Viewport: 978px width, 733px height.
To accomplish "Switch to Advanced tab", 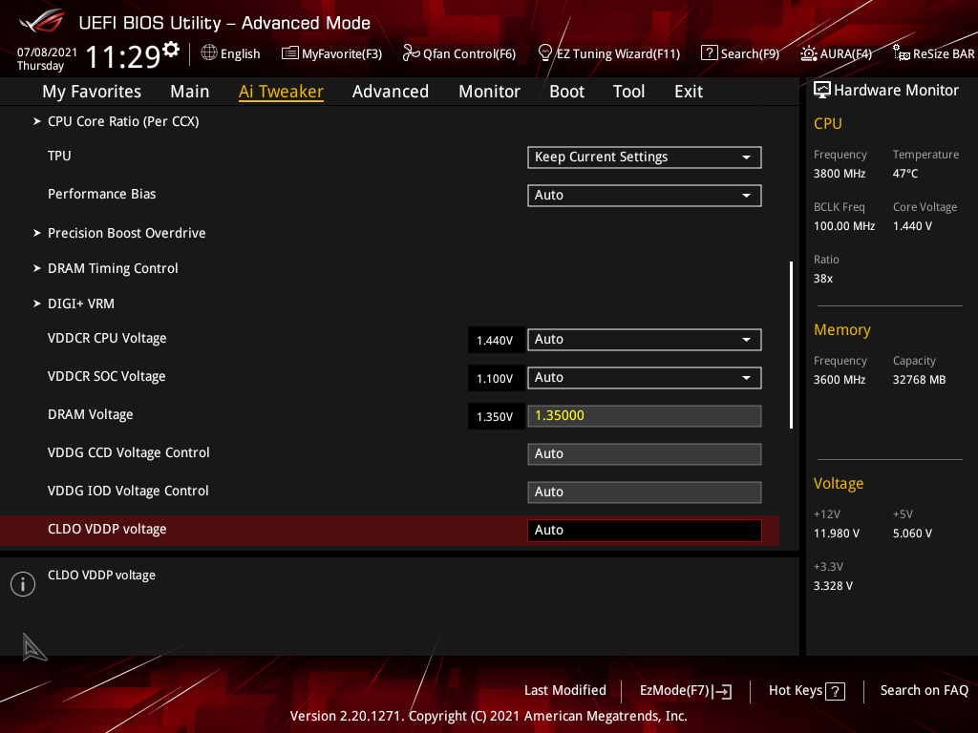I will coord(391,92).
